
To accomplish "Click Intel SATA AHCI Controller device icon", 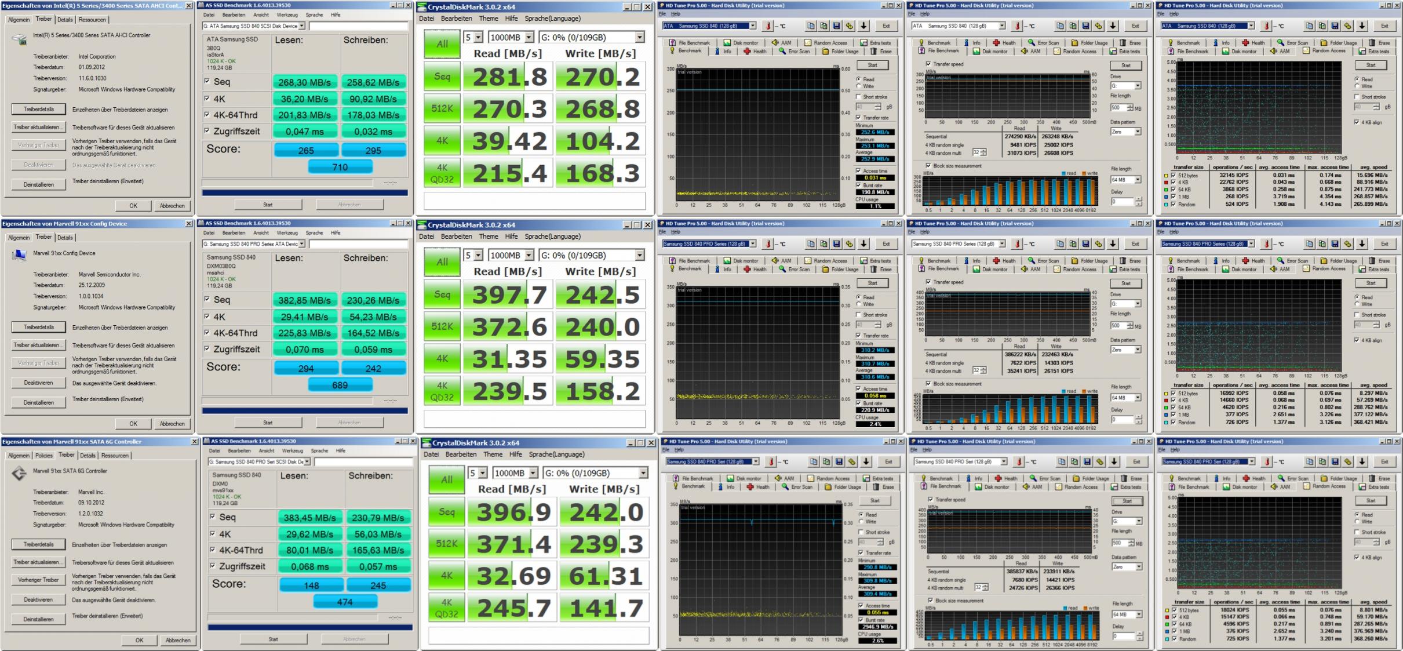I will (20, 39).
